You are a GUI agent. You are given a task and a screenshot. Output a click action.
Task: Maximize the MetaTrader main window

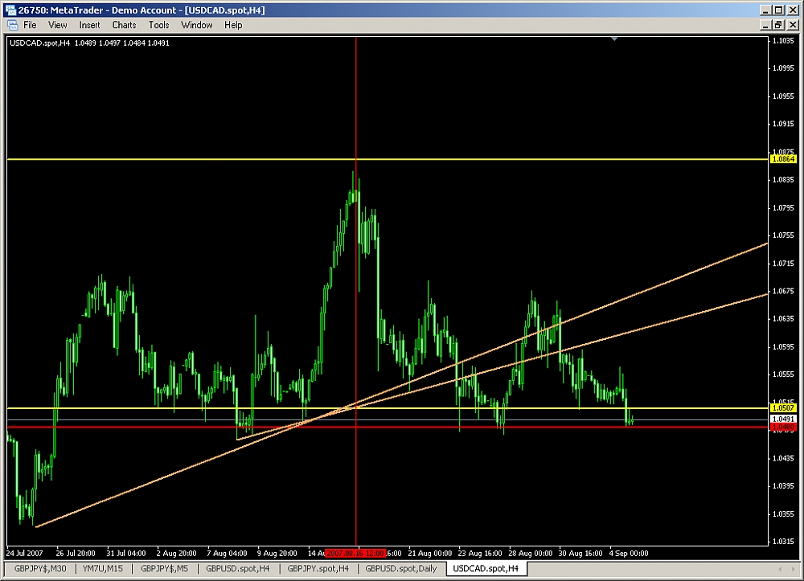[x=778, y=10]
